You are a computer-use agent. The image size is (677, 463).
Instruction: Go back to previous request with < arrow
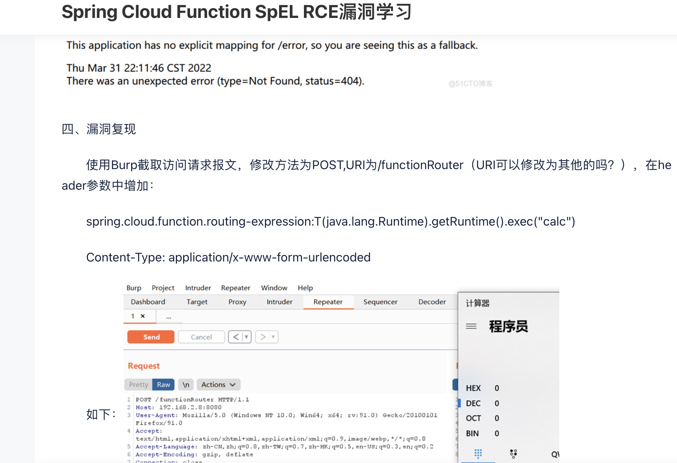[236, 337]
